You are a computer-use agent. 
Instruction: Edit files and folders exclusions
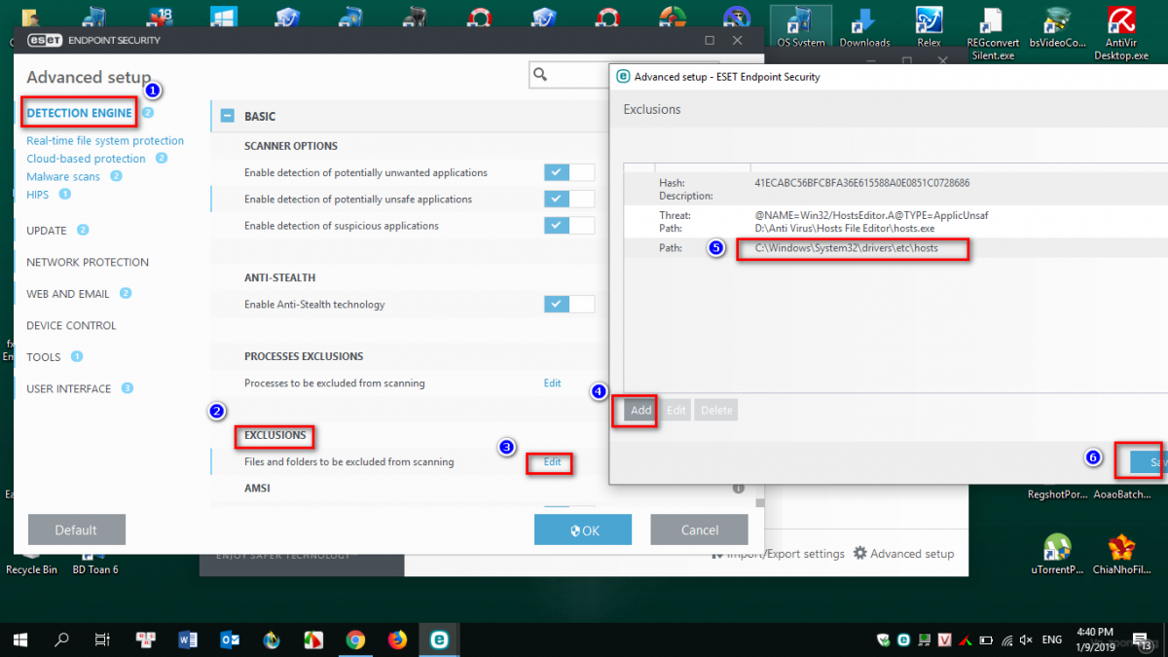point(552,462)
